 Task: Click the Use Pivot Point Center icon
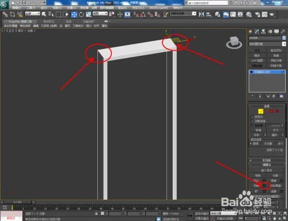pos(112,14)
